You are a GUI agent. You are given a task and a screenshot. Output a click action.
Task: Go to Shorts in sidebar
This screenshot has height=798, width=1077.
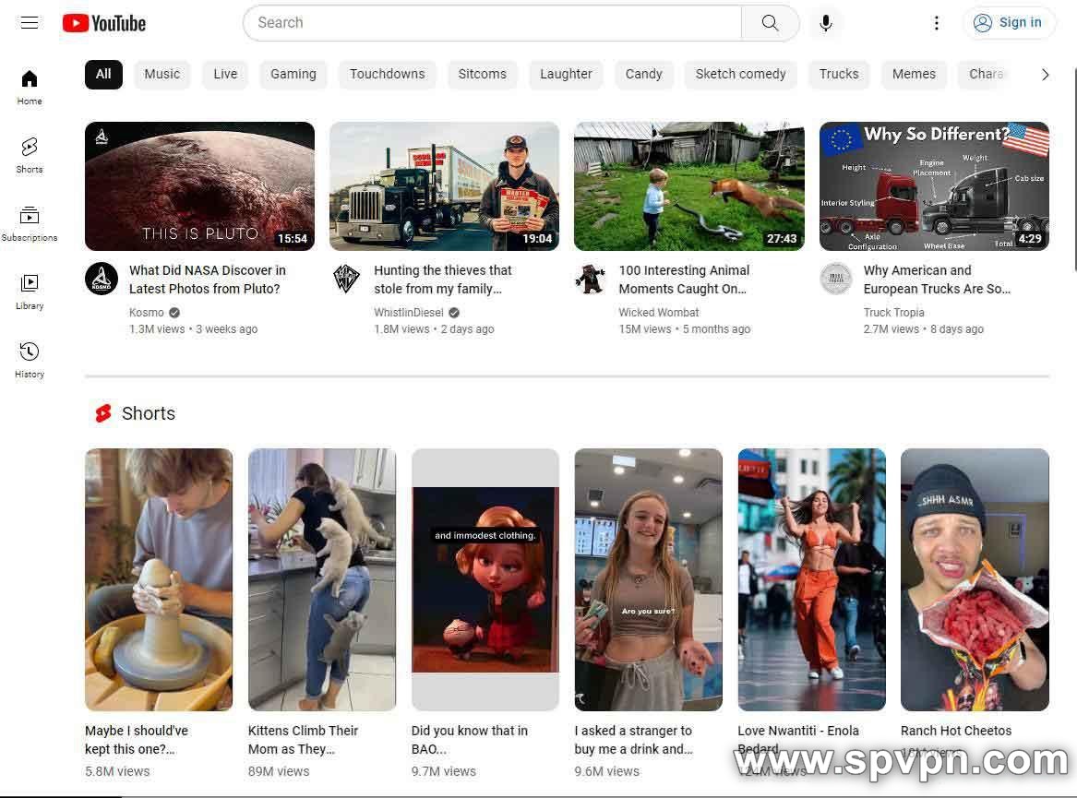coord(30,154)
